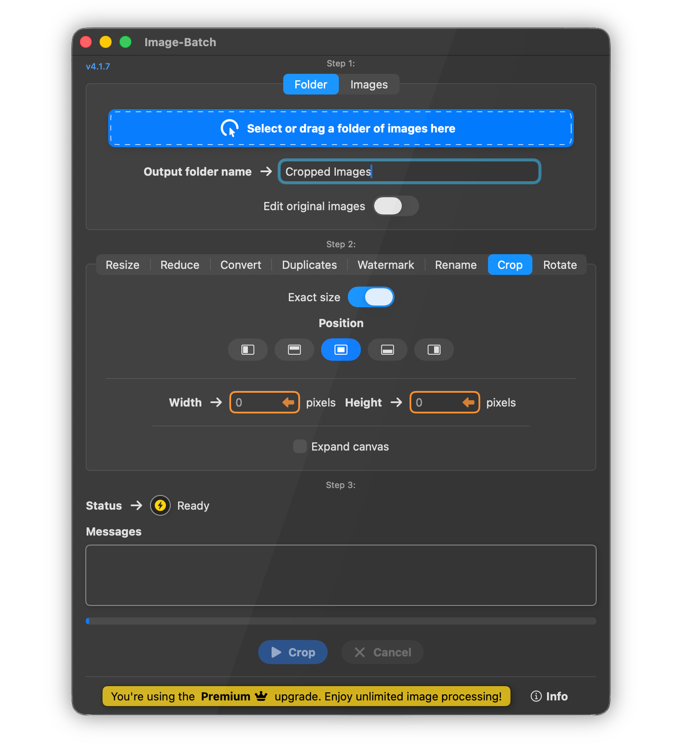
Task: Click the green fullscreen window button
Action: (125, 42)
